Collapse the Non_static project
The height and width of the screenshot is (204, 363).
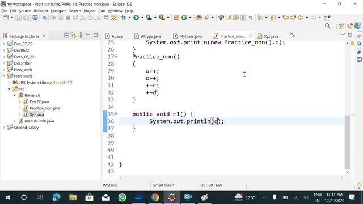4,76
